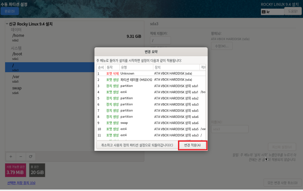Image resolution: width=303 pixels, height=191 pixels.
Task: Click the reload storage configuration icon
Action: coord(30,157)
